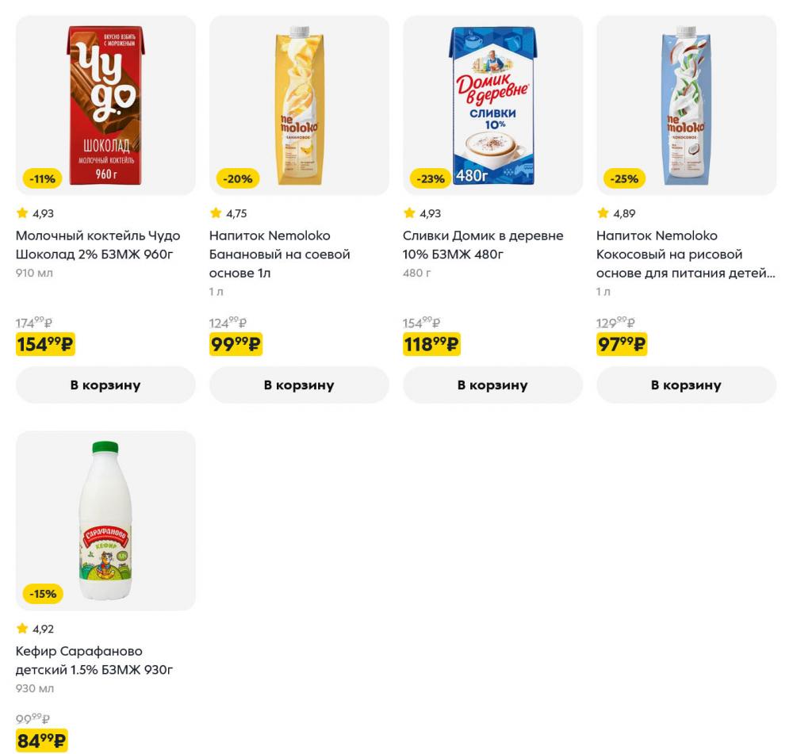793x754 pixels.
Task: Click the -20% discount badge
Action: [237, 179]
